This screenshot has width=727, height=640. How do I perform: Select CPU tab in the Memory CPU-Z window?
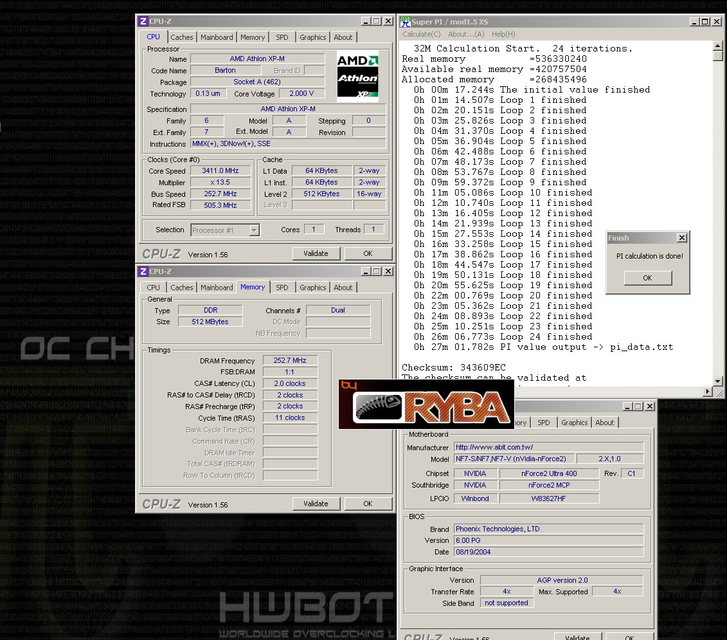[154, 288]
